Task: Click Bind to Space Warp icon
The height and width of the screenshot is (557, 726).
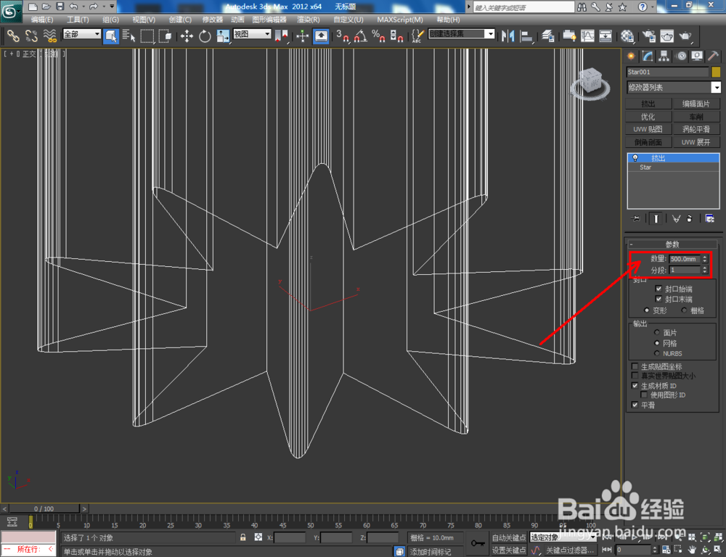Action: (50, 36)
